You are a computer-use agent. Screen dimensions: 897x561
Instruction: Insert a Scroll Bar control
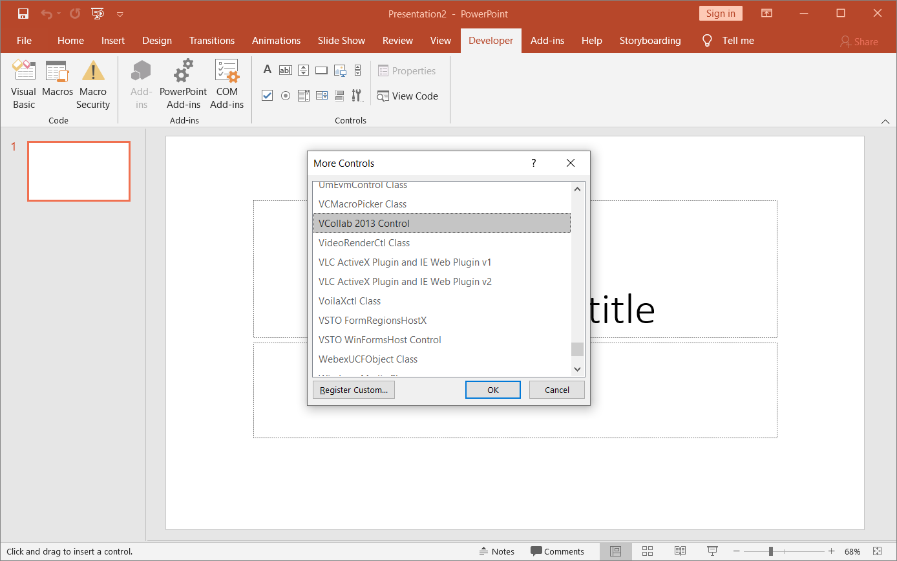(x=357, y=70)
